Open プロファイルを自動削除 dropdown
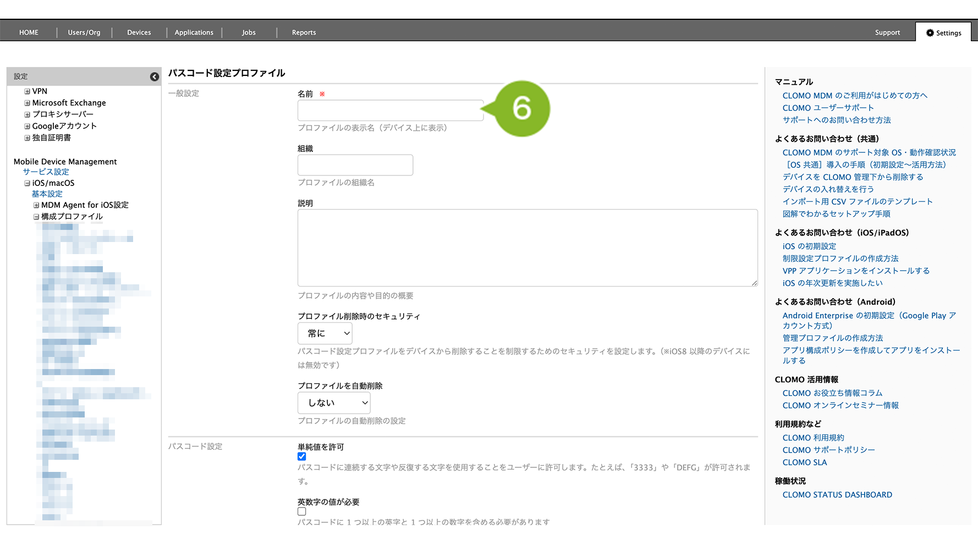The width and height of the screenshot is (978, 550). click(x=333, y=403)
